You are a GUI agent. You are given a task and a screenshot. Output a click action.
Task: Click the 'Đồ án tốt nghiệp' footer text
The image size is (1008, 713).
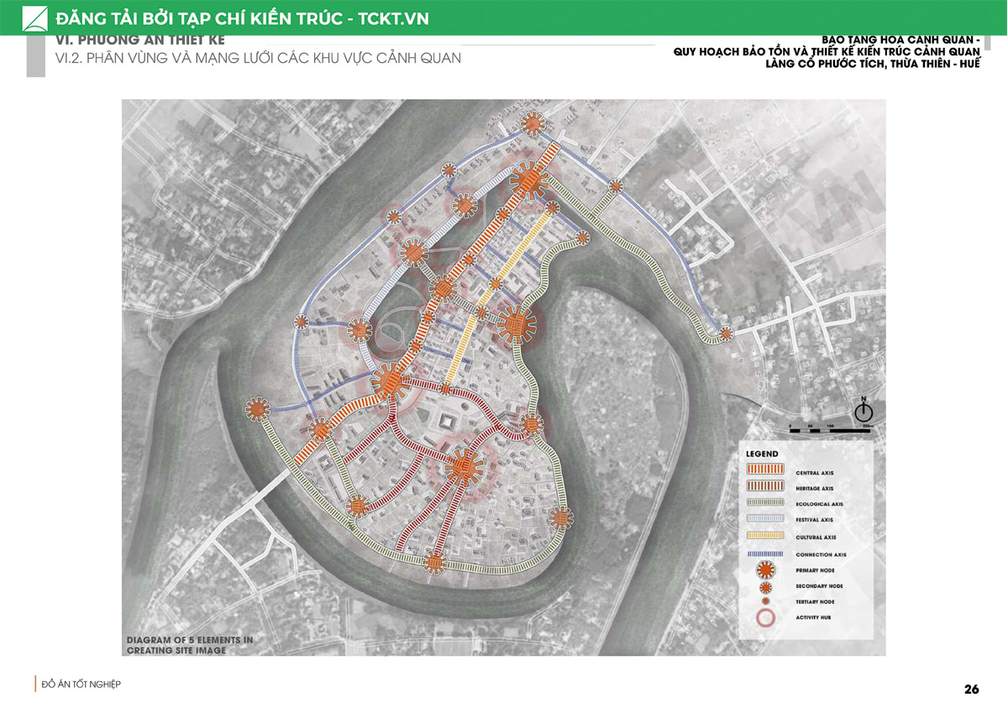pyautogui.click(x=81, y=684)
